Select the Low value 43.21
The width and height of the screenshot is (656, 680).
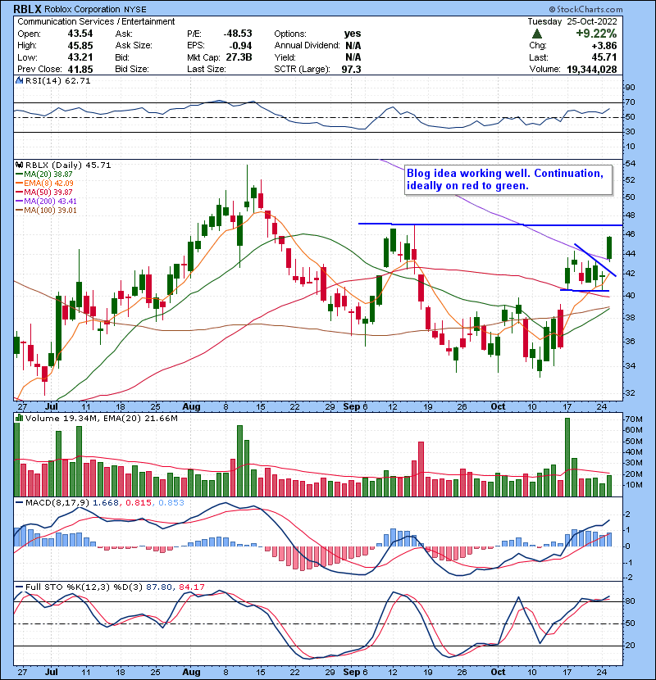(x=80, y=57)
